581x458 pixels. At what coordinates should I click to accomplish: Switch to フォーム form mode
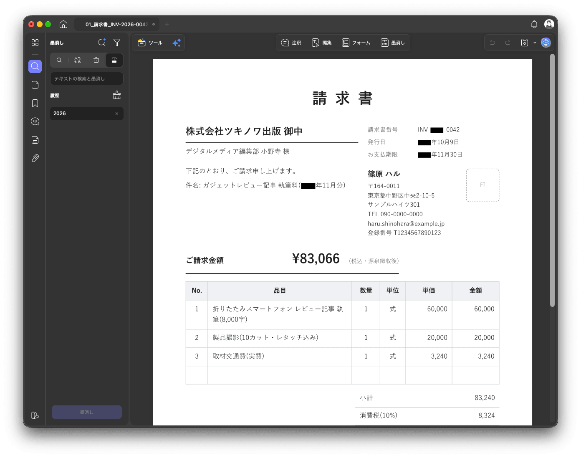click(x=356, y=43)
